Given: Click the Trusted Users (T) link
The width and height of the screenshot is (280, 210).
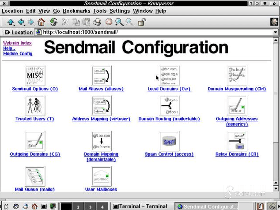Looking at the screenshot, I should [35, 119].
